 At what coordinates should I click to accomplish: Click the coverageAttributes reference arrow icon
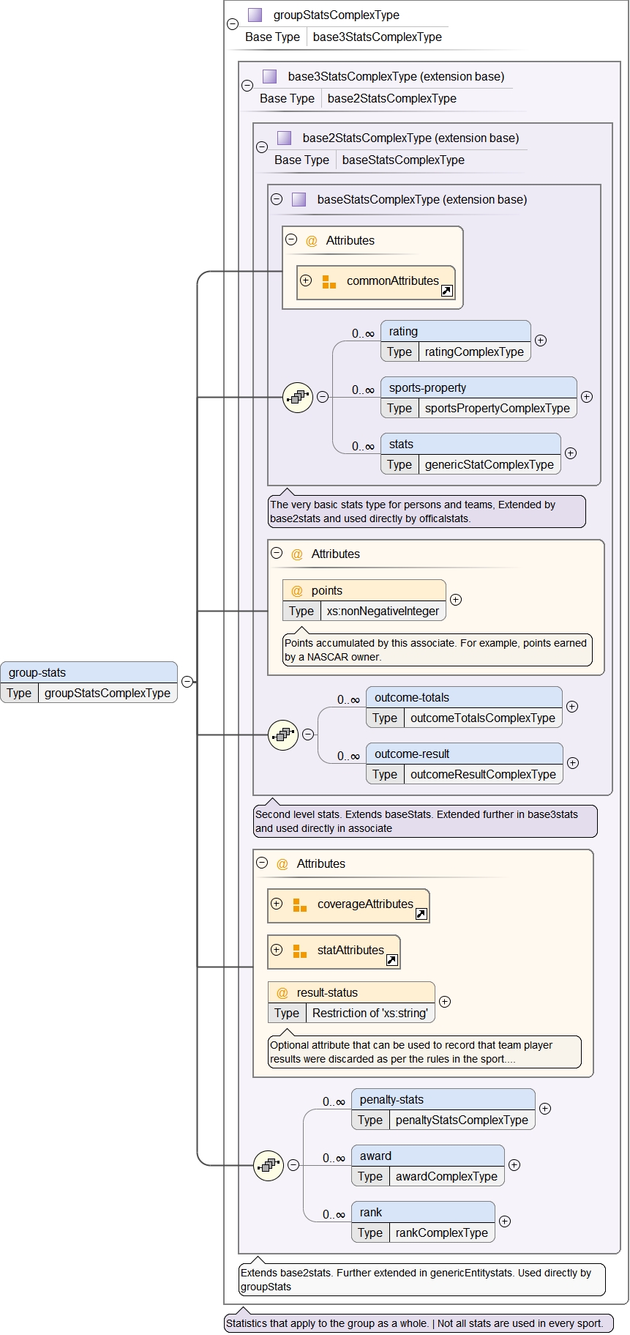click(x=421, y=914)
